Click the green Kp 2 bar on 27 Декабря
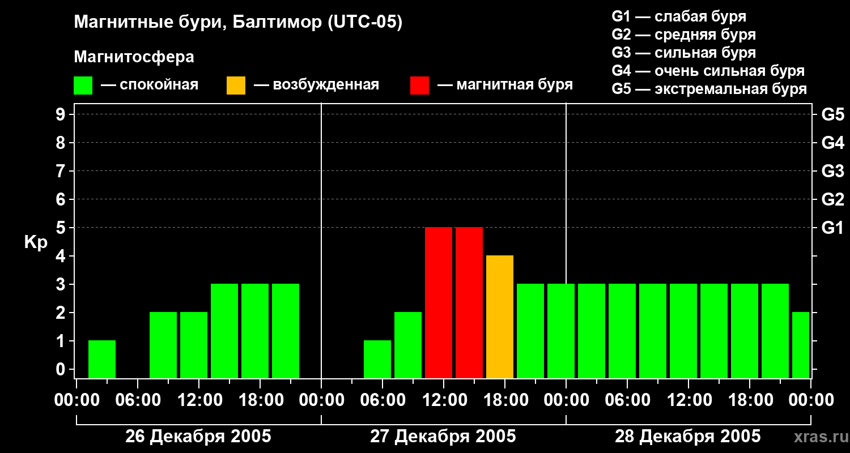The image size is (850, 453). pos(408,345)
